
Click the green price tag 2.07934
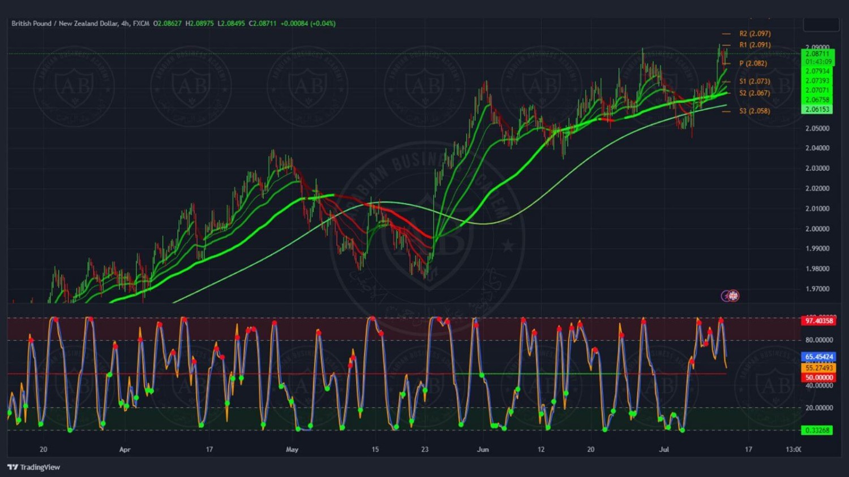(817, 71)
